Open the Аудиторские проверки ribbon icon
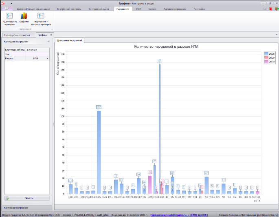Screen dimensions: 279x217 9,15
